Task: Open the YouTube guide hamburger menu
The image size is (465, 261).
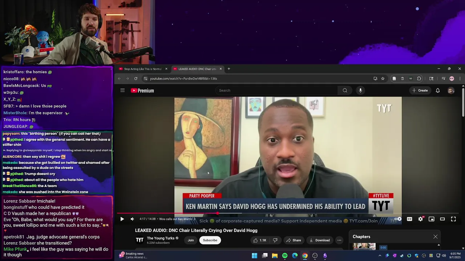Action: (122, 91)
